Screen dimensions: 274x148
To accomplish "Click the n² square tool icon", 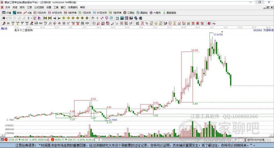I will click(45, 24).
